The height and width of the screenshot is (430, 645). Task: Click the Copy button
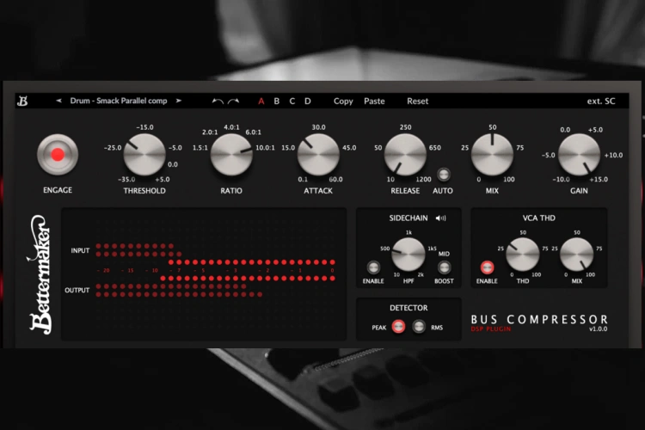(x=343, y=101)
